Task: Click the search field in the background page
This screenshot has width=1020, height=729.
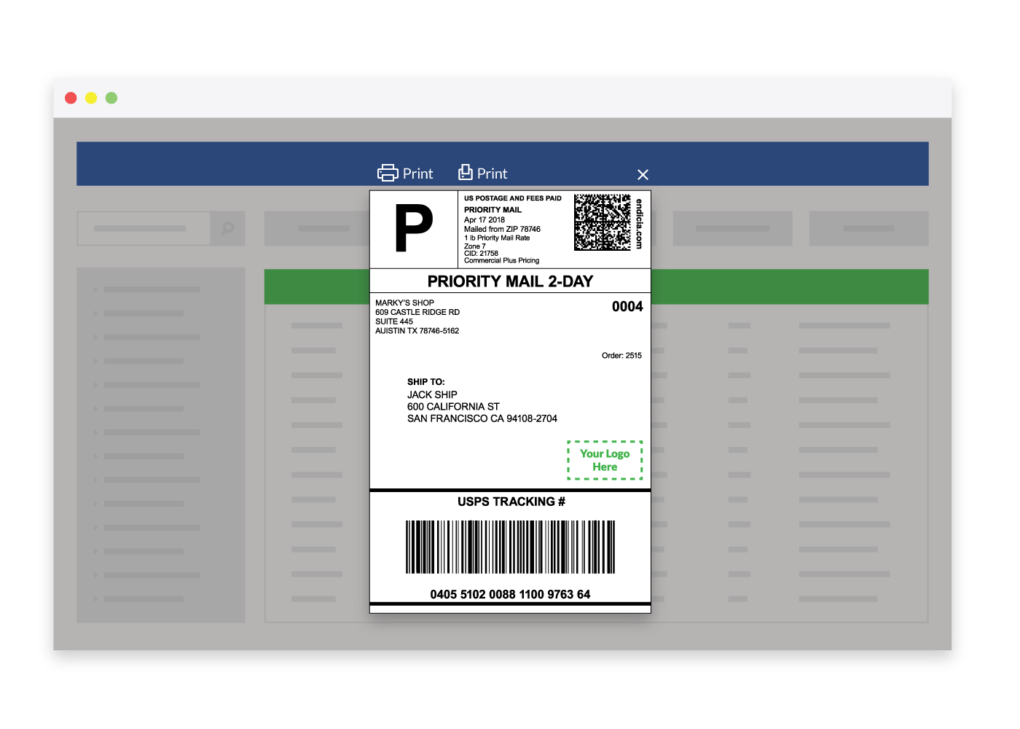Action: coord(144,228)
